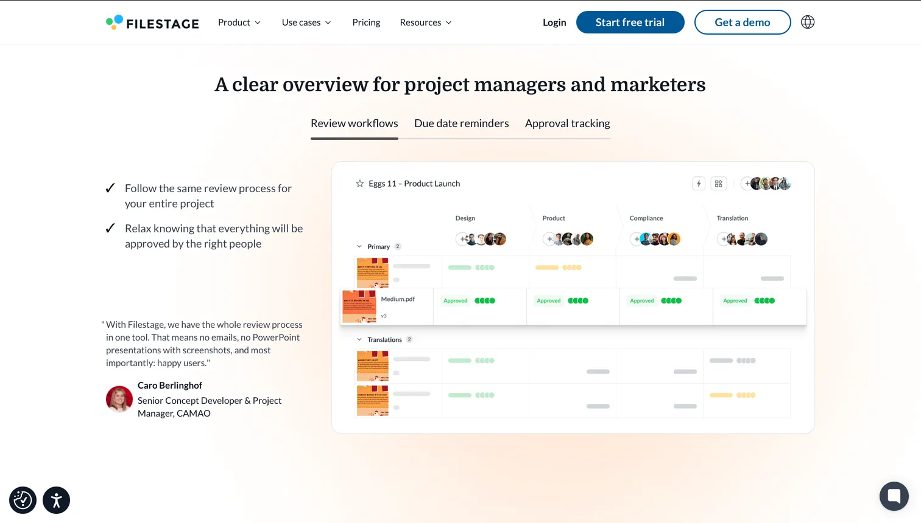Click the plus icon to add a Design reviewer

click(461, 238)
